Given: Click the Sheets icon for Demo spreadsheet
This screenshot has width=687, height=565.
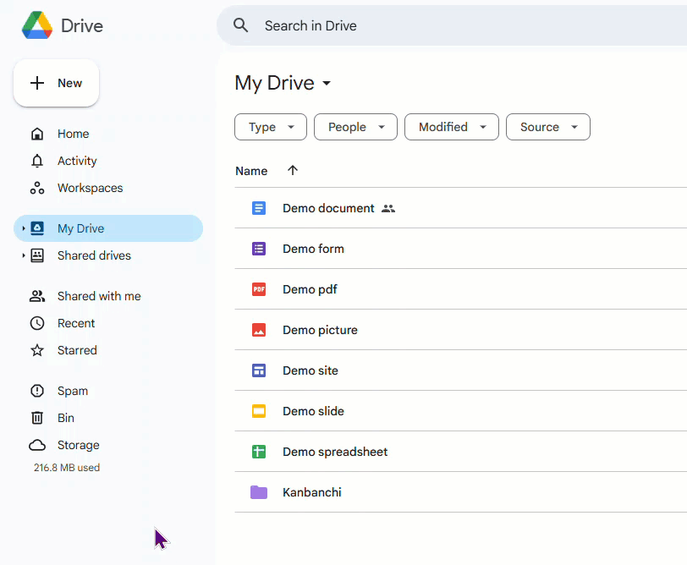Looking at the screenshot, I should pyautogui.click(x=259, y=452).
